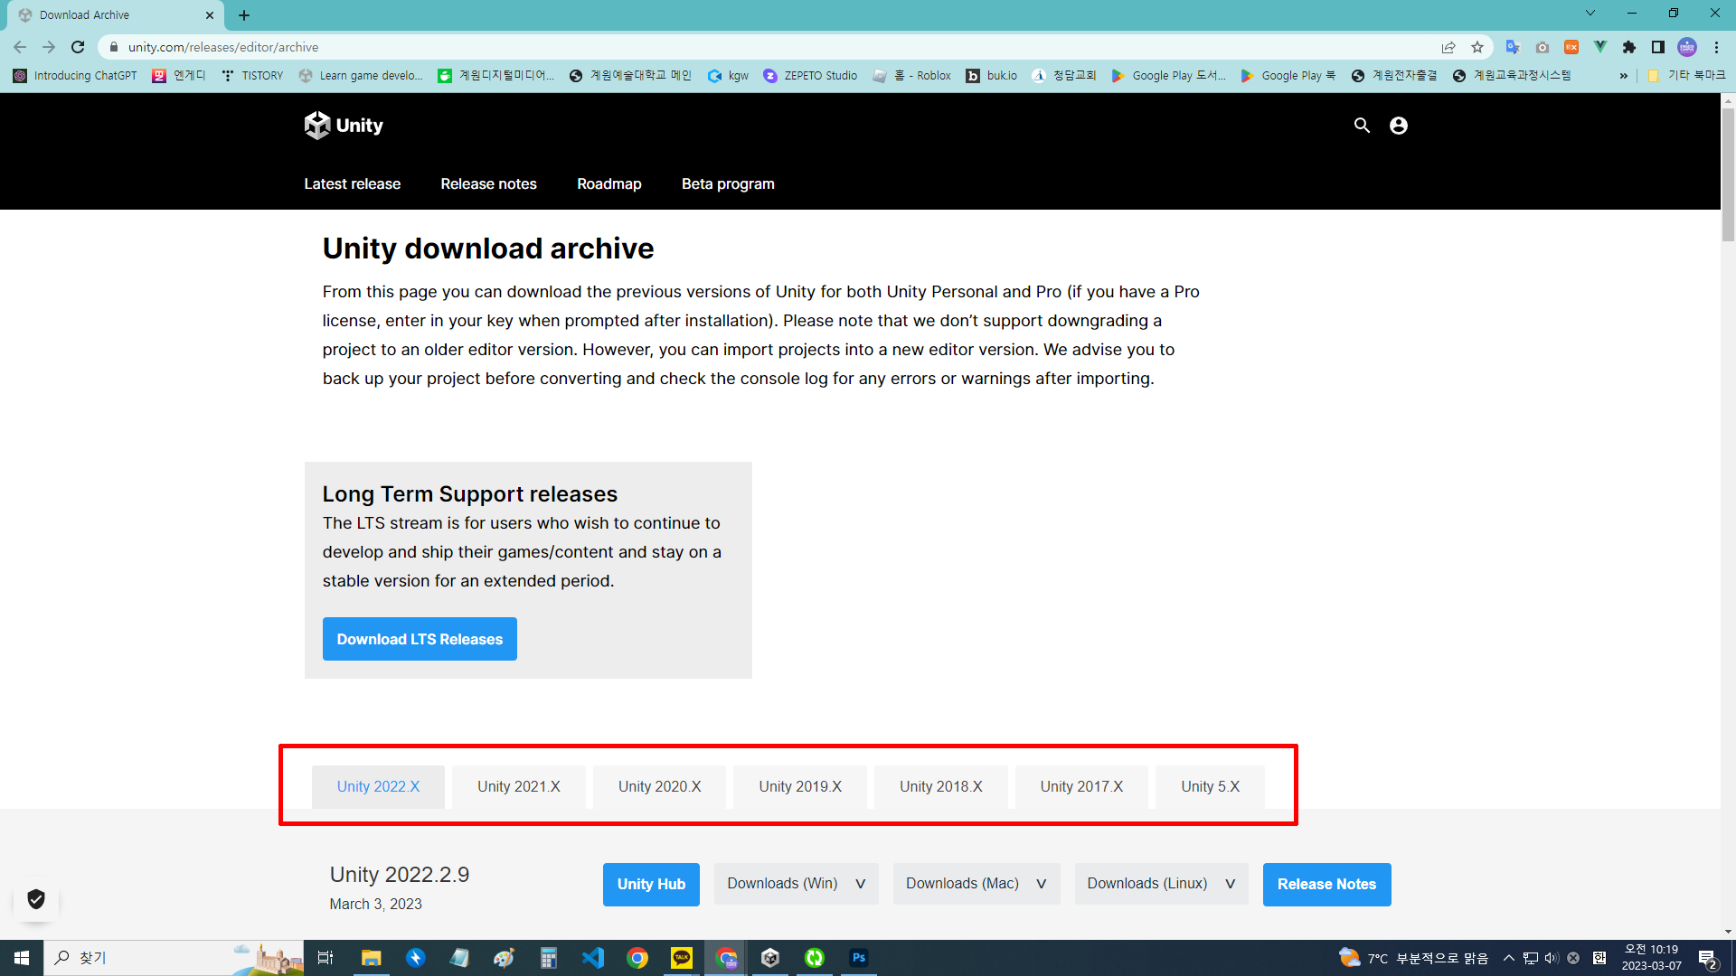The image size is (1736, 976).
Task: Open the Google Translate extension icon
Action: [x=1513, y=47]
